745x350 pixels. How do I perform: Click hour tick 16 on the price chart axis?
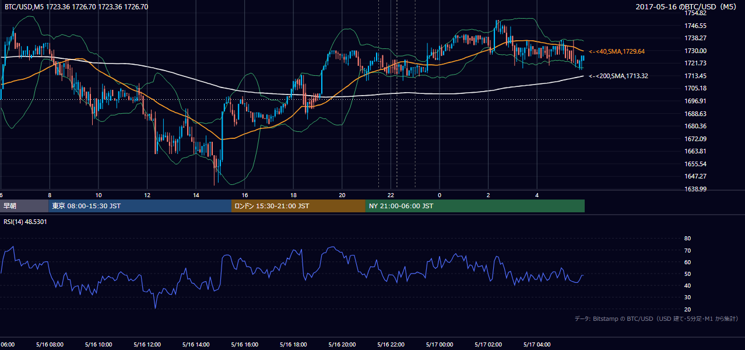(x=245, y=195)
